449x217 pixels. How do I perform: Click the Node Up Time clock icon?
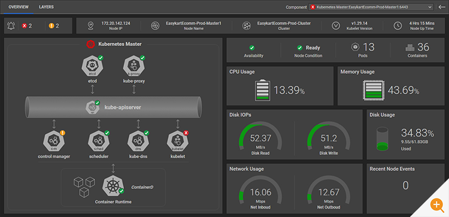tap(398, 26)
